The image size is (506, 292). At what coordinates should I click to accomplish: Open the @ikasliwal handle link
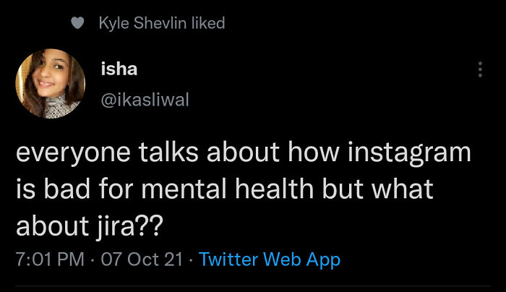coord(145,100)
